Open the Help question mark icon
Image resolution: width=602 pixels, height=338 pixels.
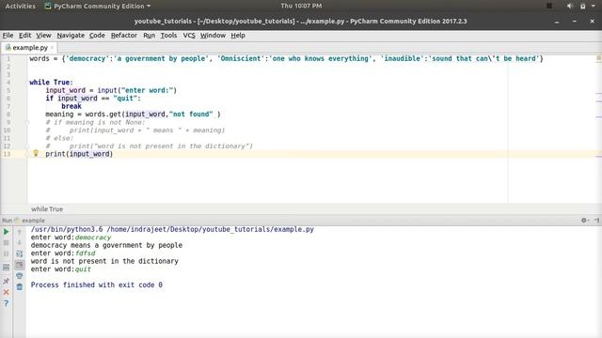[7, 303]
